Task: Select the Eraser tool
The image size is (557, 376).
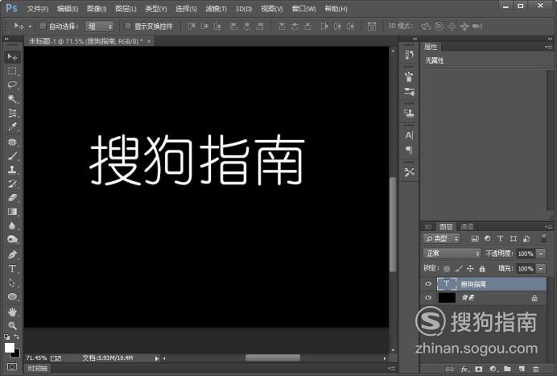Action: click(12, 197)
